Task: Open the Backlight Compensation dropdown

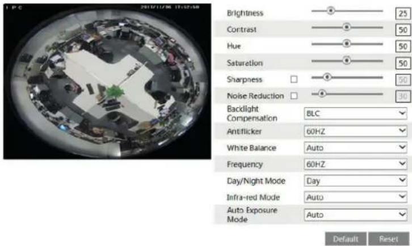Action: 355,113
